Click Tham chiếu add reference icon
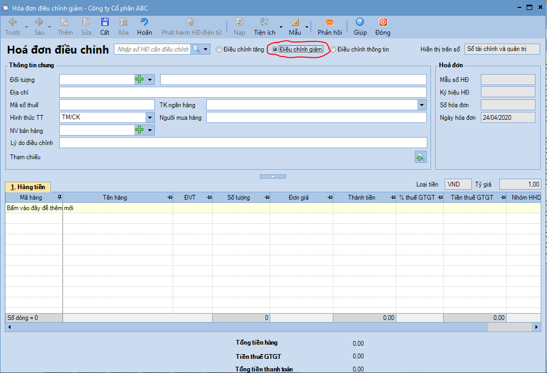The width and height of the screenshot is (547, 373). click(420, 157)
